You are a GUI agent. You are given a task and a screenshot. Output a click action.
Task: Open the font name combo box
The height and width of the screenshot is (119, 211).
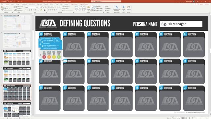point(31,7)
